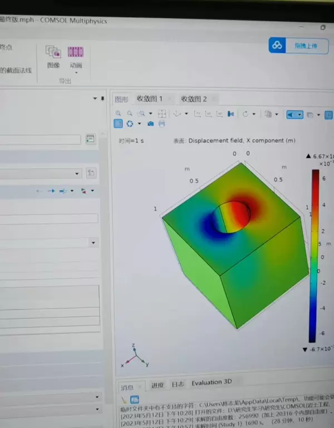Screen dimensions: 334x428
Task: Switch to the 日志 log tab
Action: tap(177, 384)
